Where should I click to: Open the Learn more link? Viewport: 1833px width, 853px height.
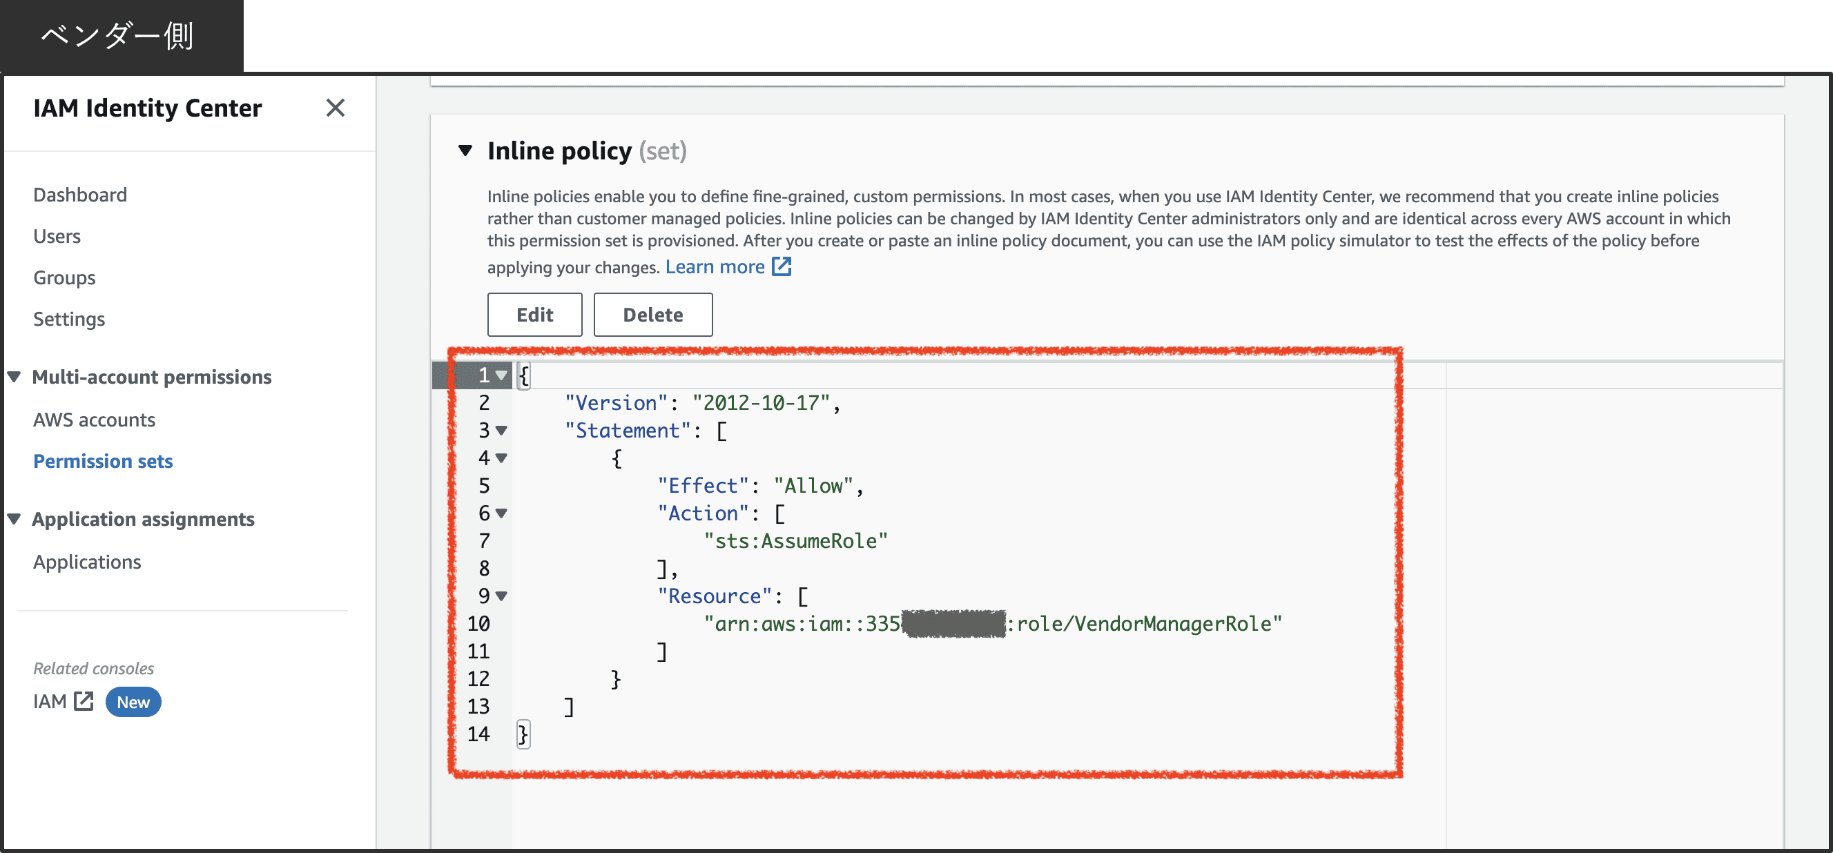point(715,267)
